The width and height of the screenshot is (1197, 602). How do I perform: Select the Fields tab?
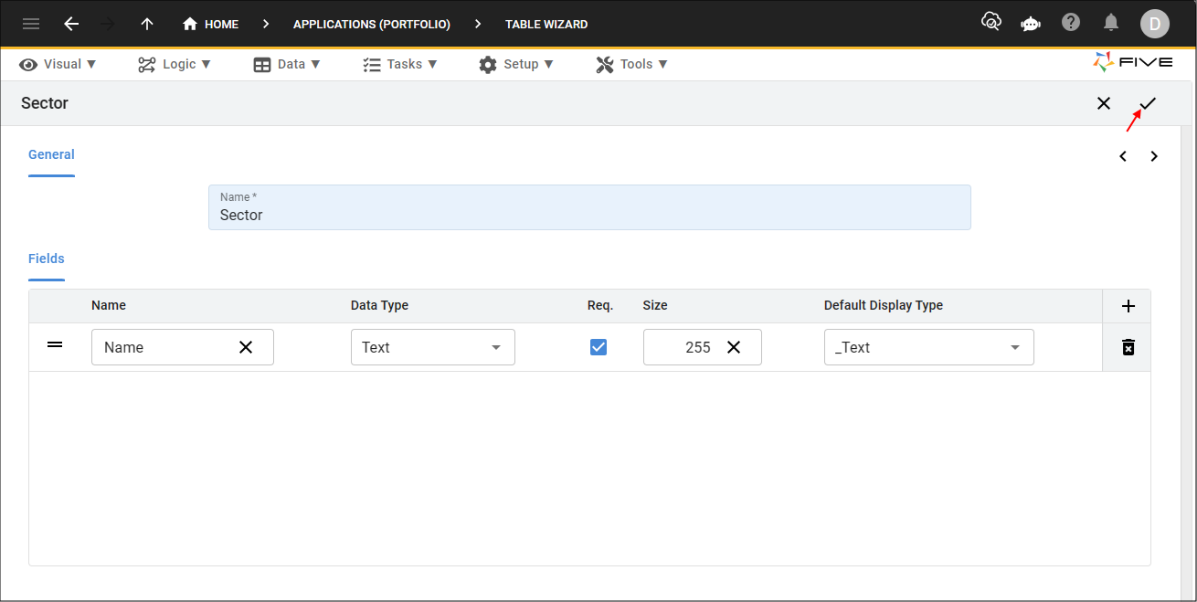tap(47, 259)
